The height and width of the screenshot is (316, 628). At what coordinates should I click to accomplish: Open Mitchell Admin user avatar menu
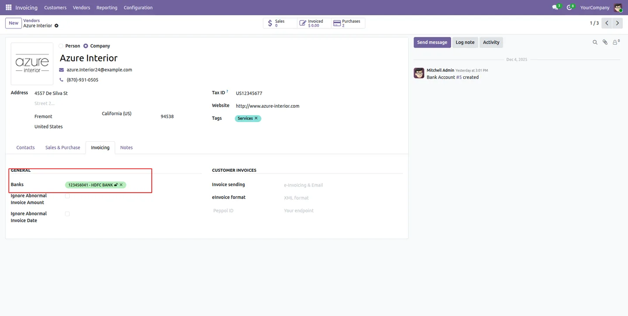point(618,7)
